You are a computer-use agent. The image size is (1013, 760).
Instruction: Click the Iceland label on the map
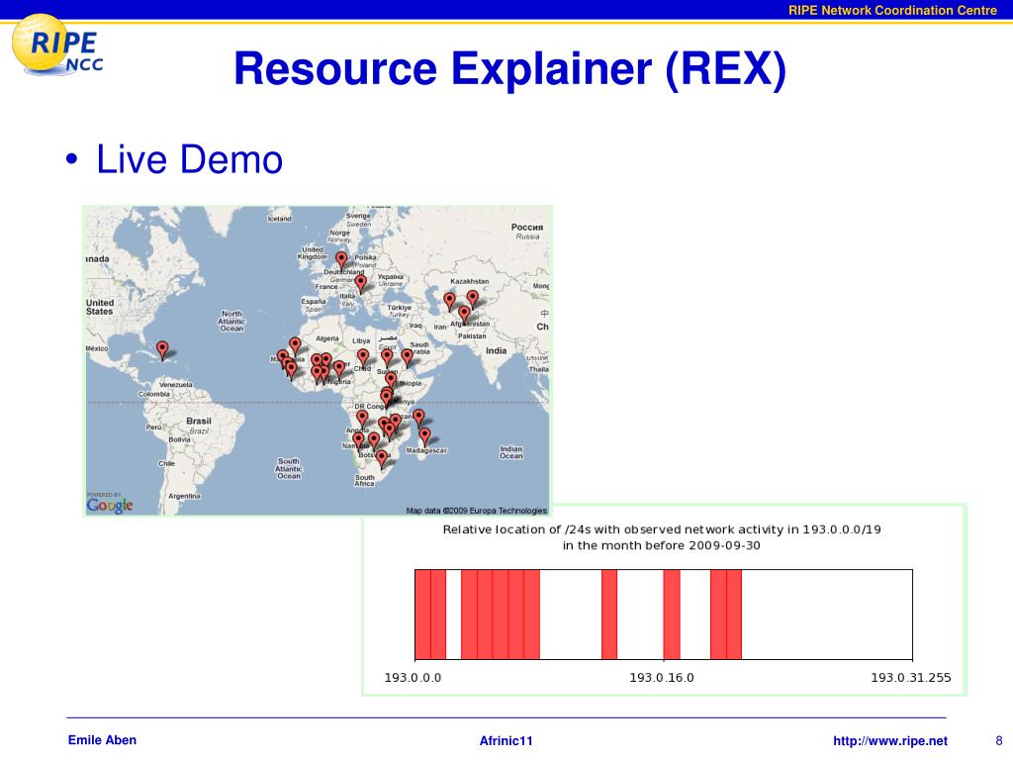click(280, 219)
